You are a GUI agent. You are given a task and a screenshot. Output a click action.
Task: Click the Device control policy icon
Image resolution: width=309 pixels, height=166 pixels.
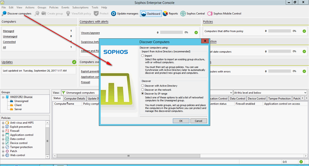click(7, 143)
